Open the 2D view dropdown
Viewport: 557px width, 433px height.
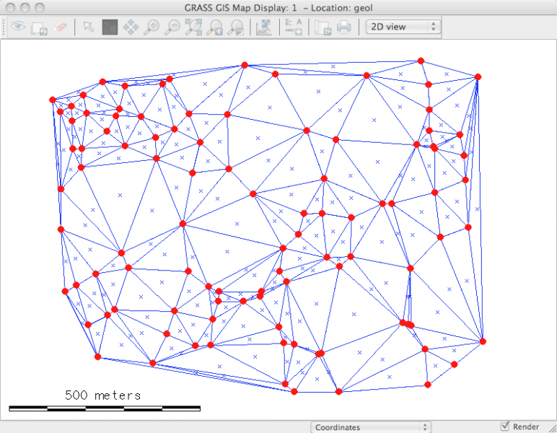[403, 27]
